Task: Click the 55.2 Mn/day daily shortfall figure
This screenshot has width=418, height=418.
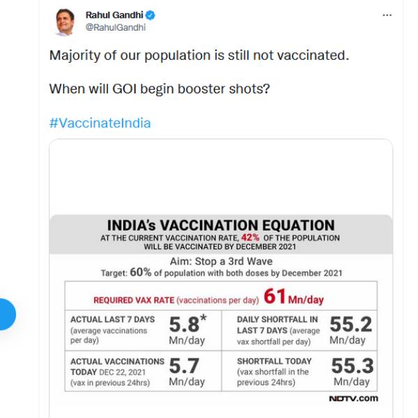Action: pos(350,330)
